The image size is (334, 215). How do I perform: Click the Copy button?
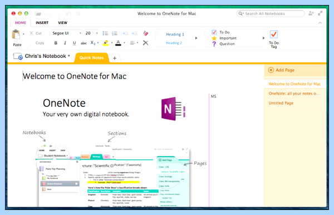(x=37, y=43)
